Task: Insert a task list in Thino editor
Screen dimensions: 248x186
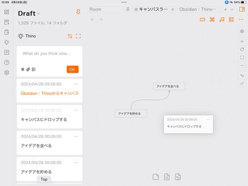Action: [34, 69]
